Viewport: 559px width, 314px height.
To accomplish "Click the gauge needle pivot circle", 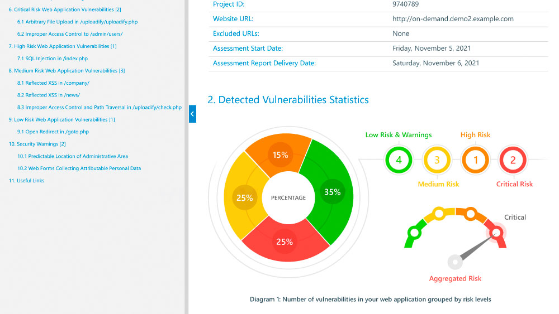I will click(455, 261).
